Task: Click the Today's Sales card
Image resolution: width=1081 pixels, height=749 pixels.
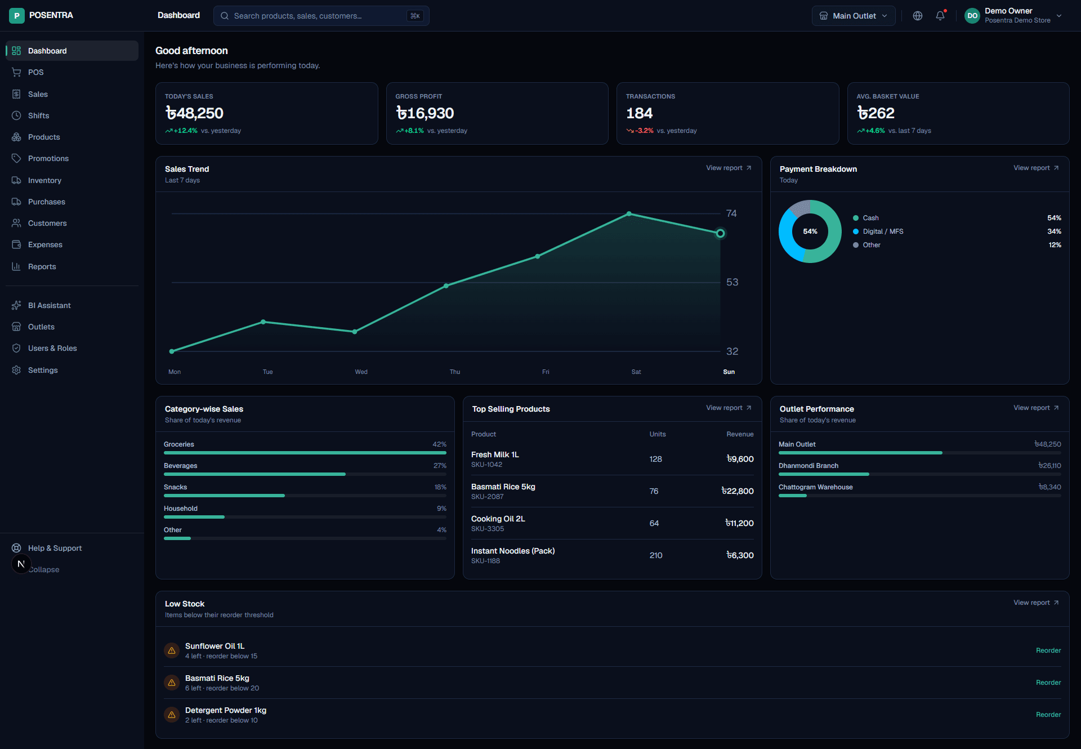Action: click(267, 113)
